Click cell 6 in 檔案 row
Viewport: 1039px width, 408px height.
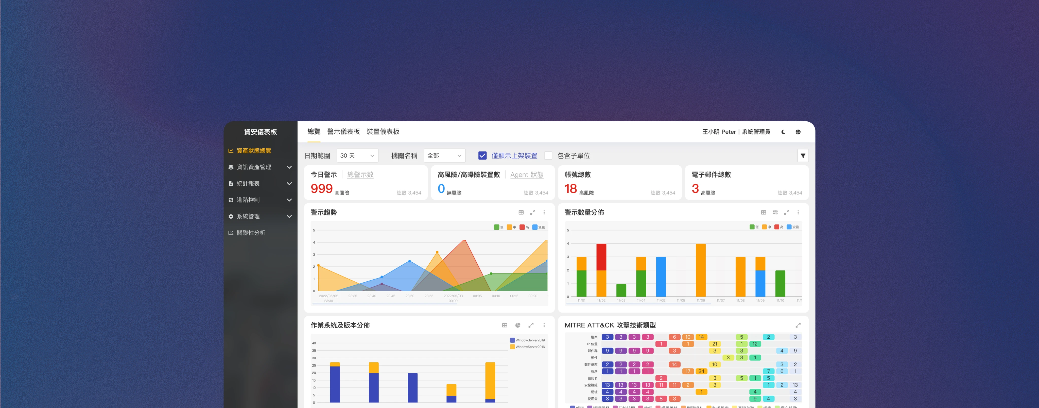[674, 337]
